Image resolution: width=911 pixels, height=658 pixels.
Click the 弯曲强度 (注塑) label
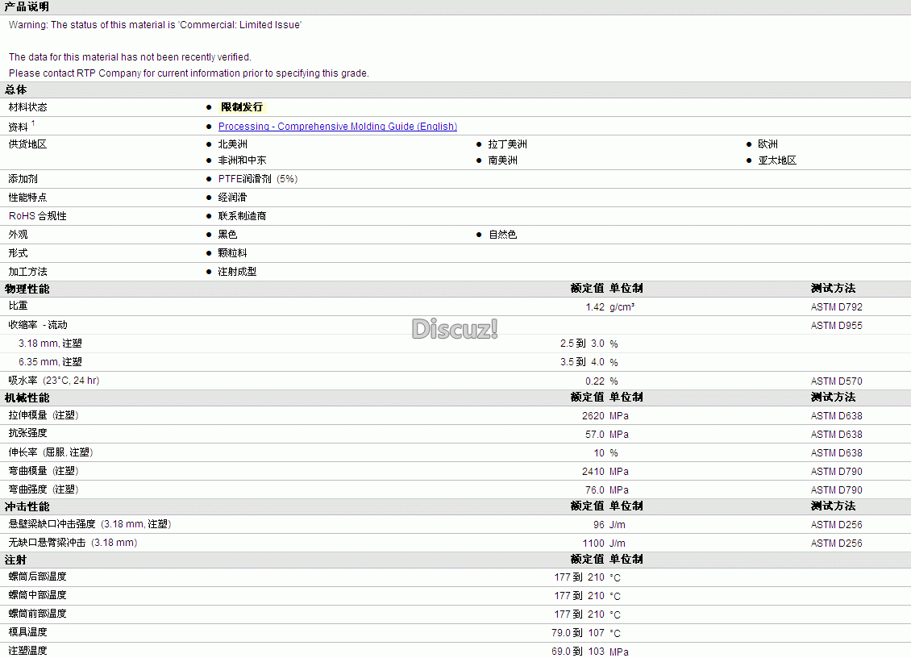(x=44, y=489)
